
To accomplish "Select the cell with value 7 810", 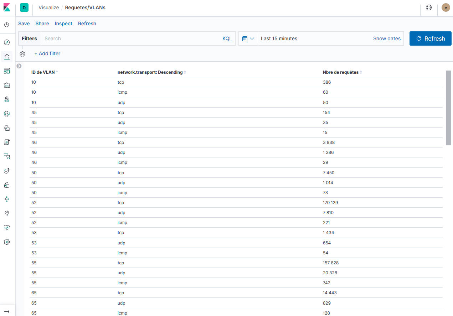I will pos(328,212).
